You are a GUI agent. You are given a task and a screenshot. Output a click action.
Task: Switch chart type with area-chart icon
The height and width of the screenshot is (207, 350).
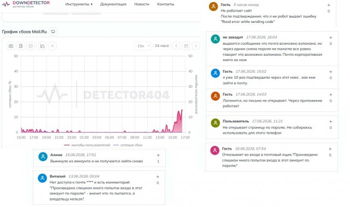tap(43, 46)
